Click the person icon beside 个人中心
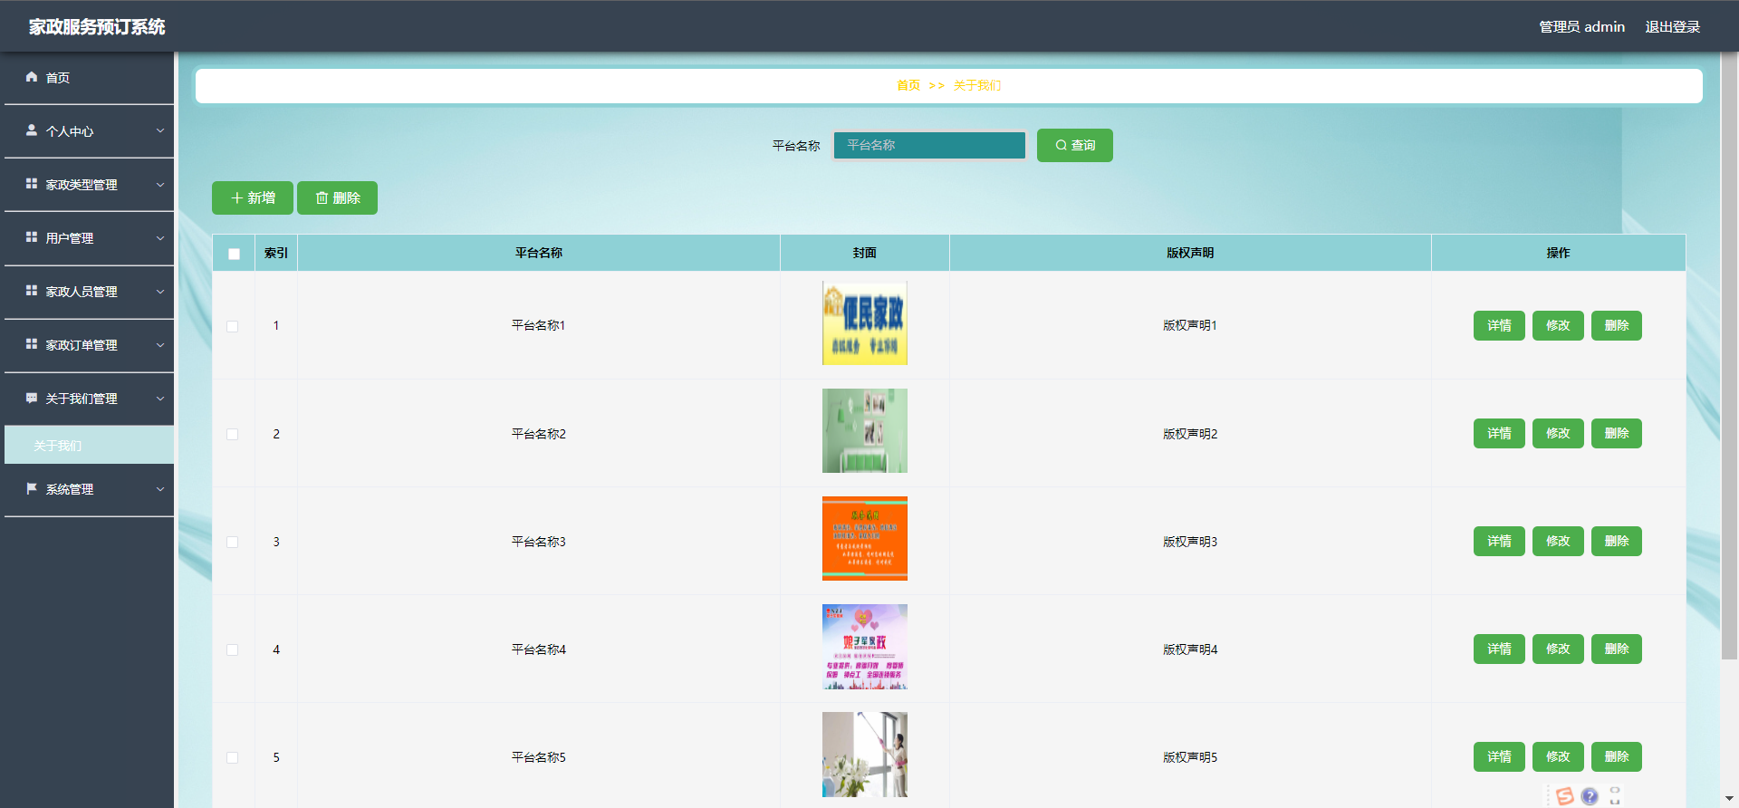This screenshot has width=1739, height=808. pos(32,130)
